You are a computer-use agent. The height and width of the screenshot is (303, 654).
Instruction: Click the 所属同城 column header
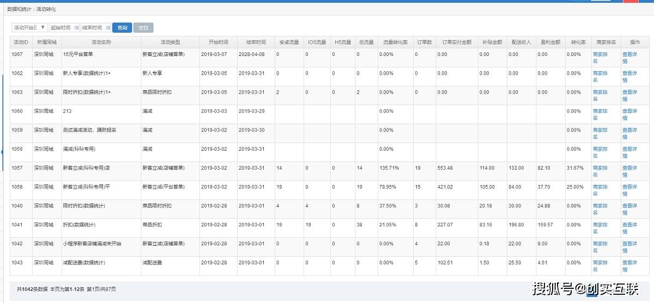pyautogui.click(x=47, y=42)
